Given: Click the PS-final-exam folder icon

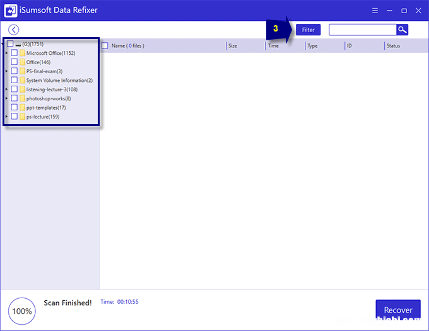Looking at the screenshot, I should tap(23, 71).
